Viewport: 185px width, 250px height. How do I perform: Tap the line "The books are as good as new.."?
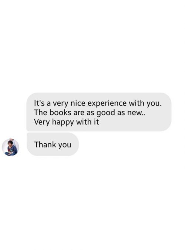90,113
